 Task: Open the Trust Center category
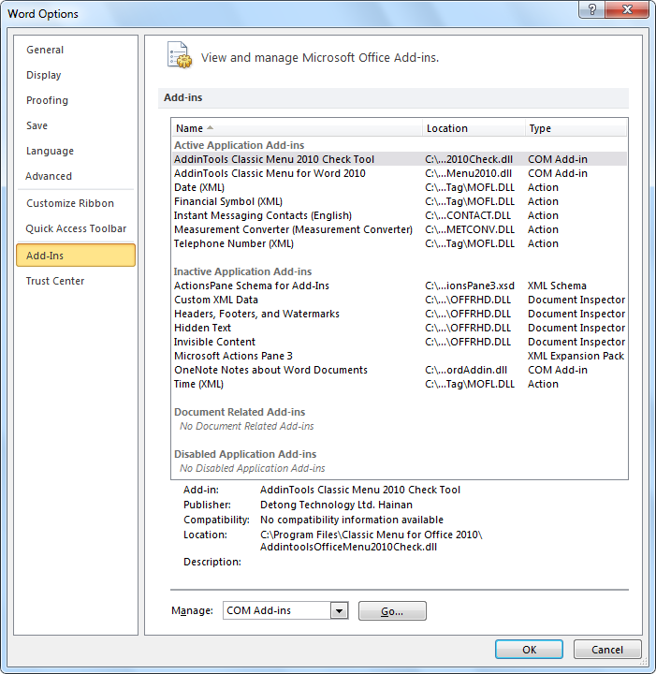[76, 281]
